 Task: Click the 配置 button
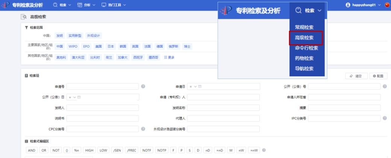378,76
